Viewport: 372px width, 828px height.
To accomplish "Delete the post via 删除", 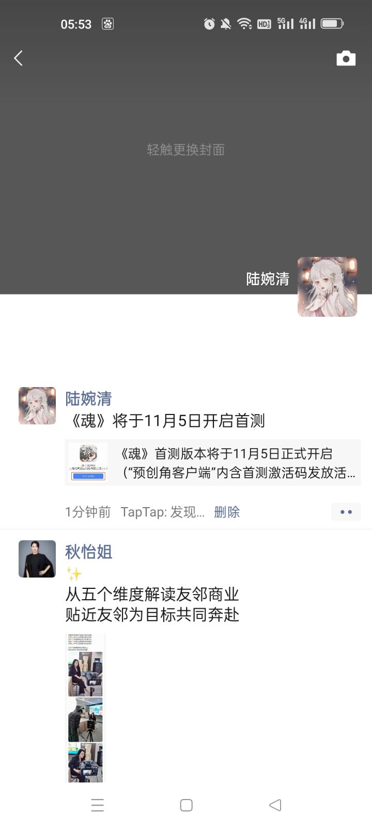I will (227, 512).
